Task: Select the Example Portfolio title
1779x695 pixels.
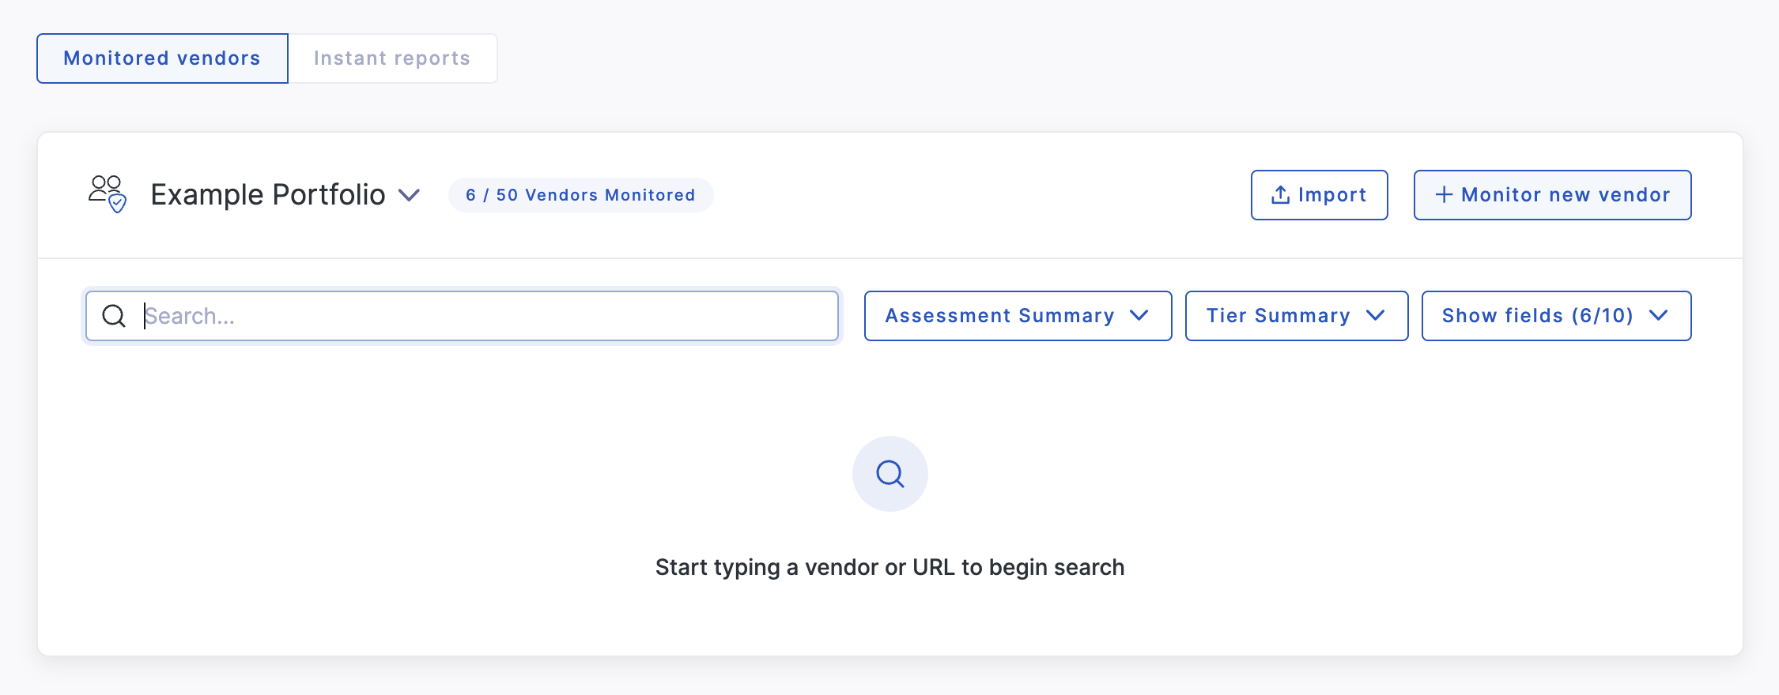Action: point(268,194)
